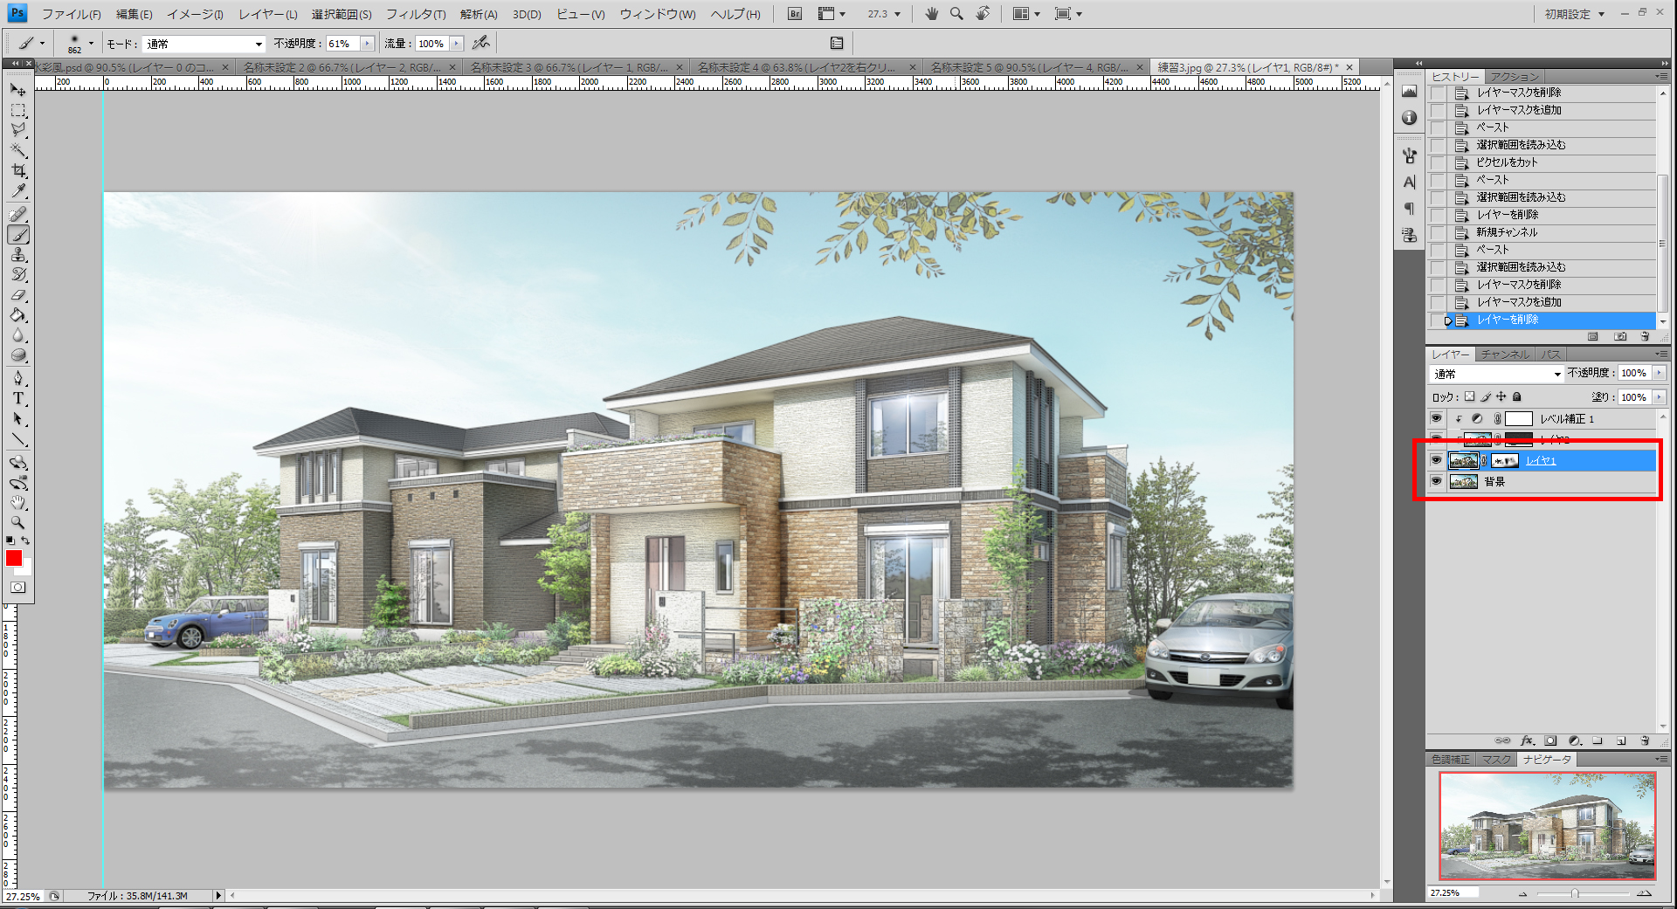Select the Magic Wand tool
The width and height of the screenshot is (1677, 909).
coord(18,150)
